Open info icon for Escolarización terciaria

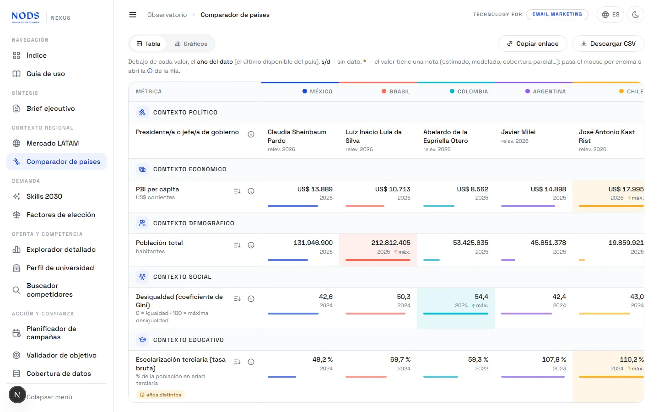(x=251, y=362)
